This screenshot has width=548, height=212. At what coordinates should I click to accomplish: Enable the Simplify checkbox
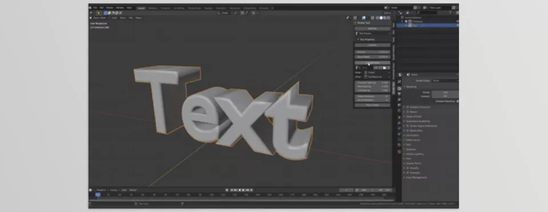[408, 168]
